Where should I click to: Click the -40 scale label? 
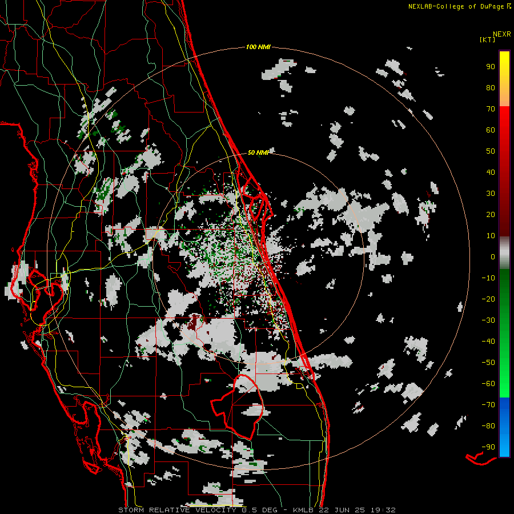(488, 342)
